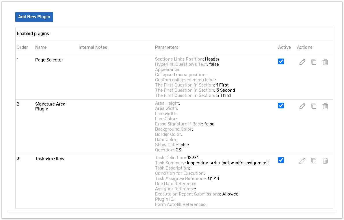Select the Page Selector plugin name
Viewport: 344px width, 220px height.
(49, 60)
